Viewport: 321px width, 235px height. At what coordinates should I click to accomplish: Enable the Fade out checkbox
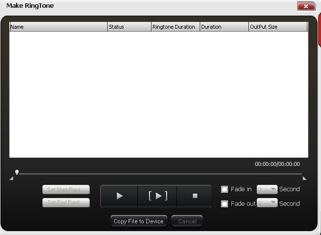225,204
